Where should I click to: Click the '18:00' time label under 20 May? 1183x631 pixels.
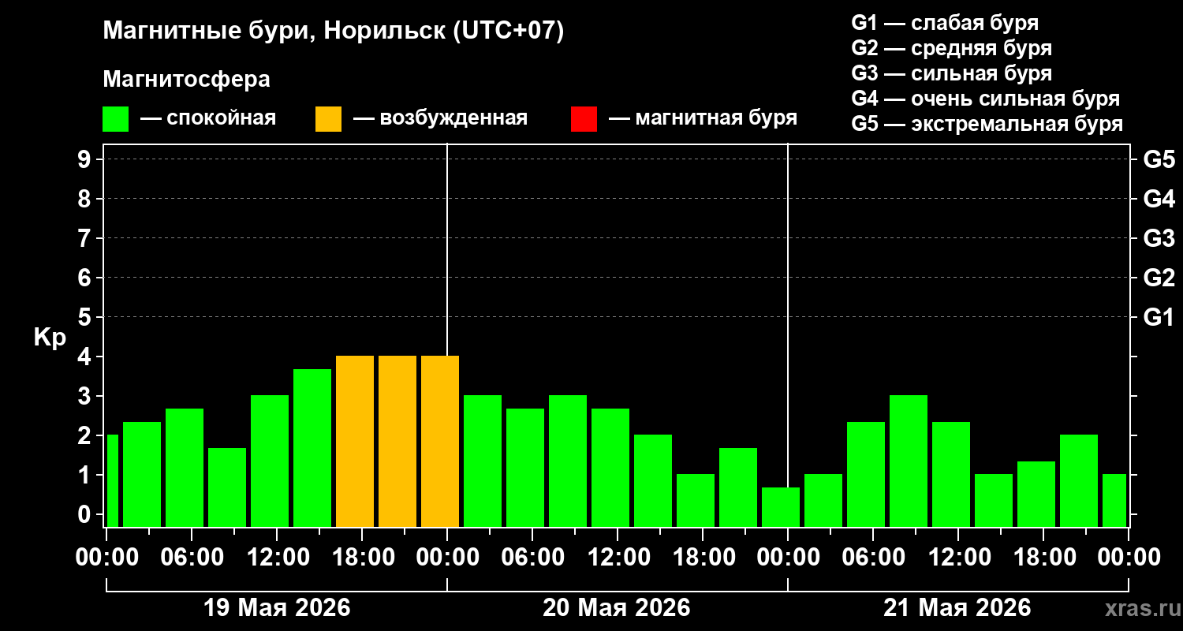(x=703, y=557)
